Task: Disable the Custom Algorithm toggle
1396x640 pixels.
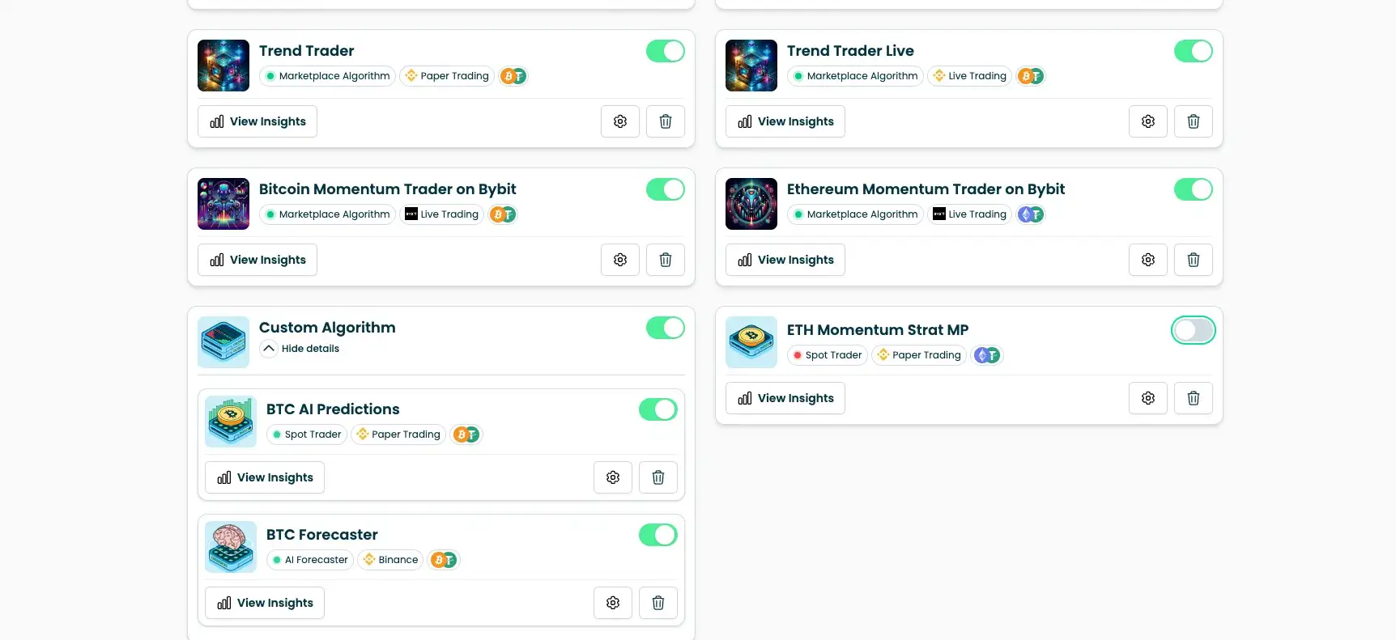Action: [x=665, y=328]
